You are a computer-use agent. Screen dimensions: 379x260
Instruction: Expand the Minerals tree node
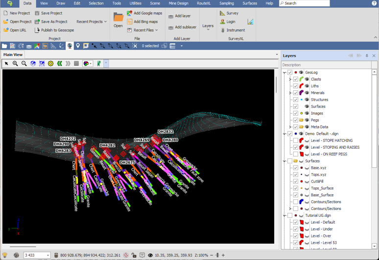tap(290, 93)
